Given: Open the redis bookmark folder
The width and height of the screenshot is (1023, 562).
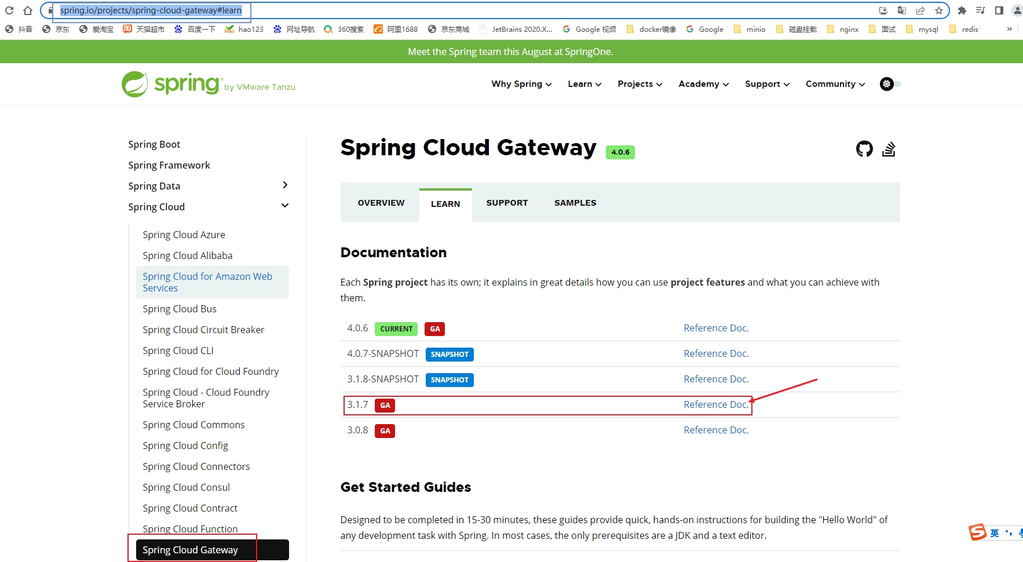Looking at the screenshot, I should [964, 29].
